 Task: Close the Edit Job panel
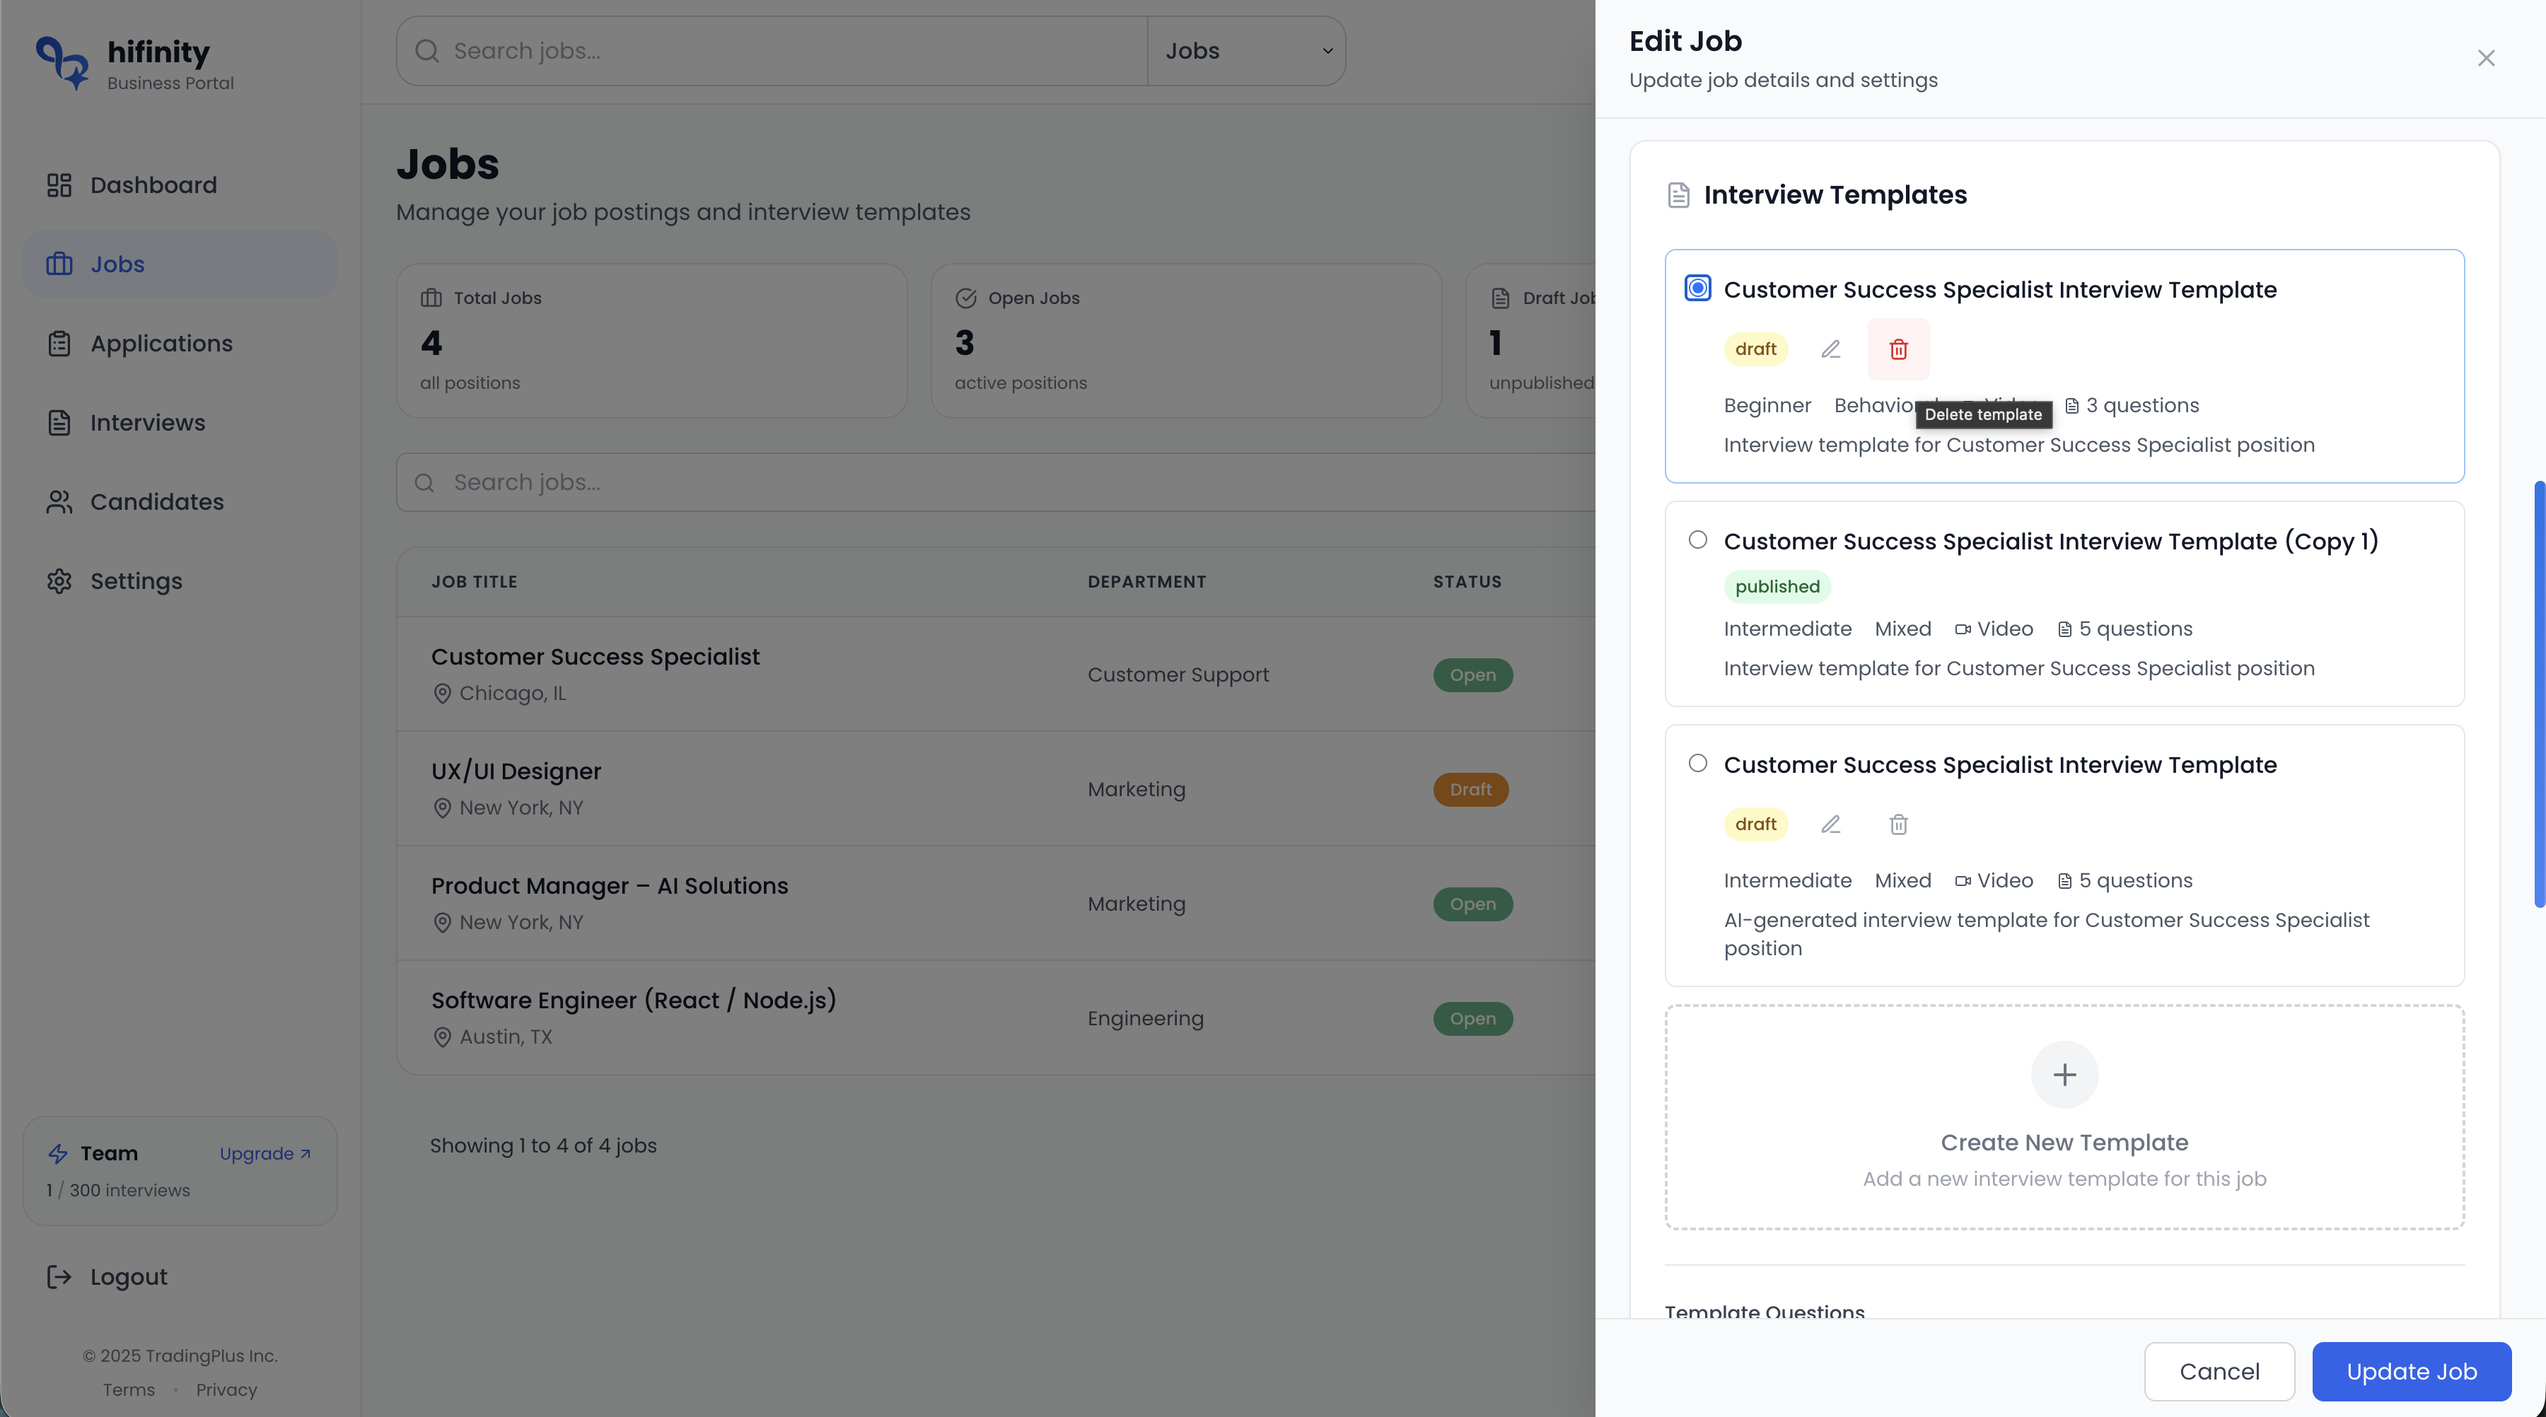(x=2487, y=57)
